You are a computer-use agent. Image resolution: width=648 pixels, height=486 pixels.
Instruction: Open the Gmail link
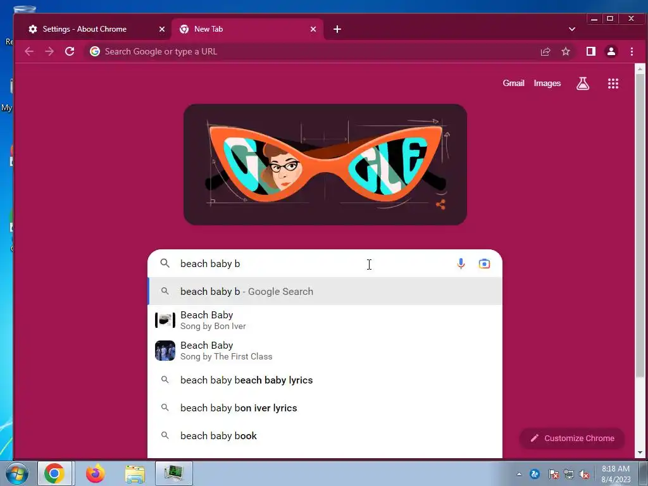513,83
